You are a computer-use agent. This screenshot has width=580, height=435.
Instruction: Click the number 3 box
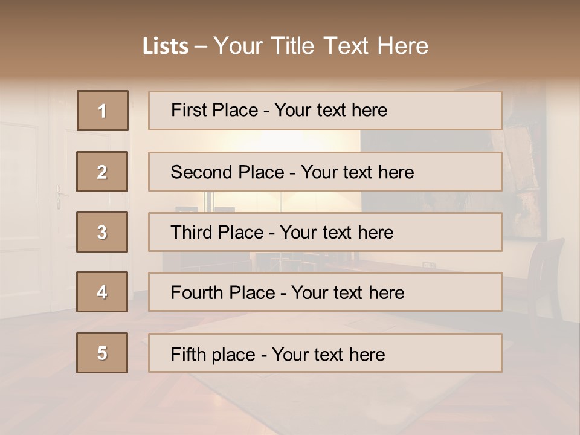coord(102,232)
